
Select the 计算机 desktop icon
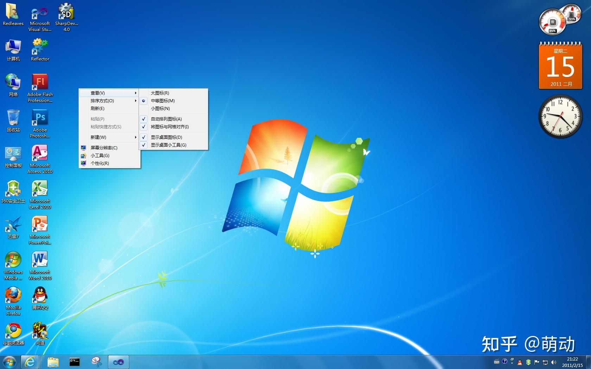point(13,50)
